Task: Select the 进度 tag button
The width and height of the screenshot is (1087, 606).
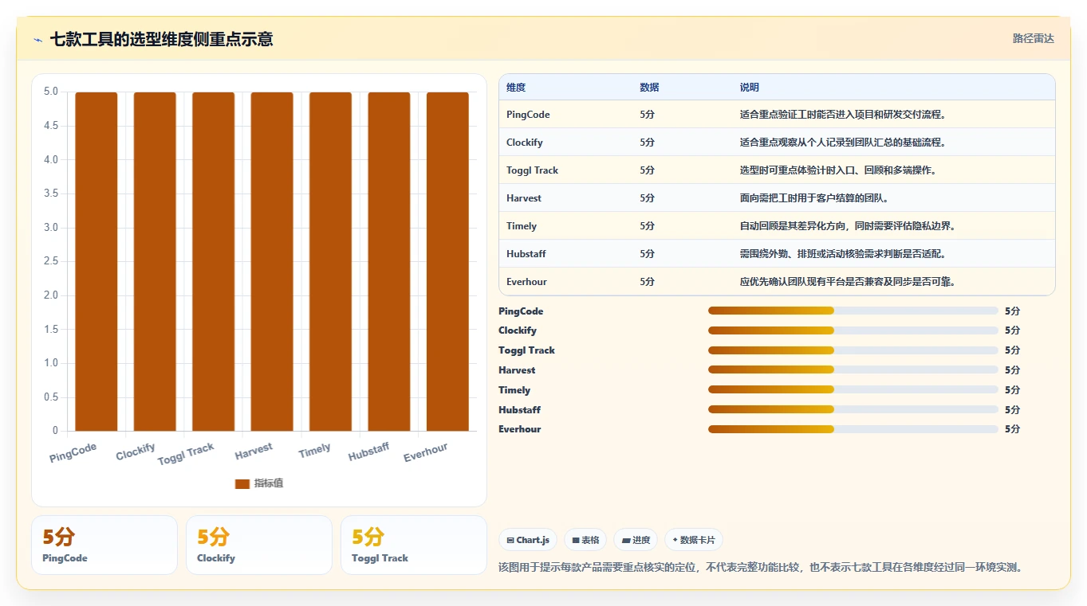Action: (636, 540)
